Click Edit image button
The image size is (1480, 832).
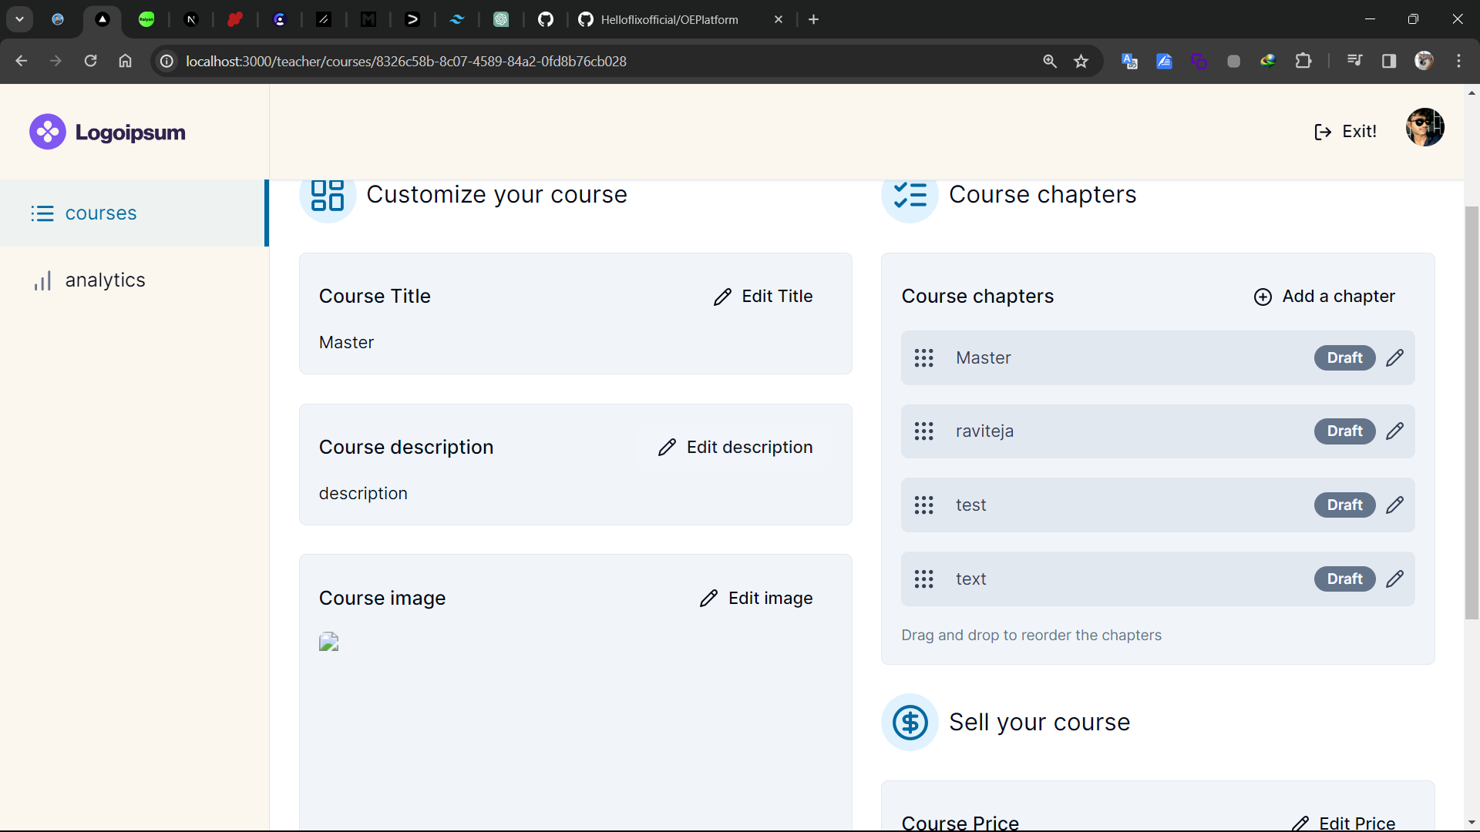click(x=756, y=599)
